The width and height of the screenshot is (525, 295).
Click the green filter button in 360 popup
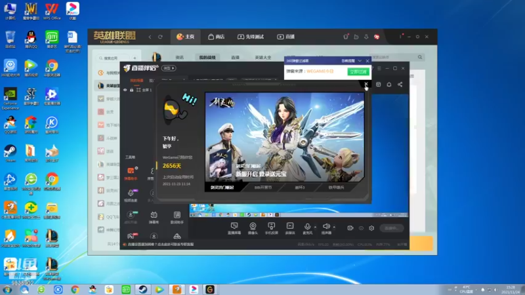coord(358,71)
